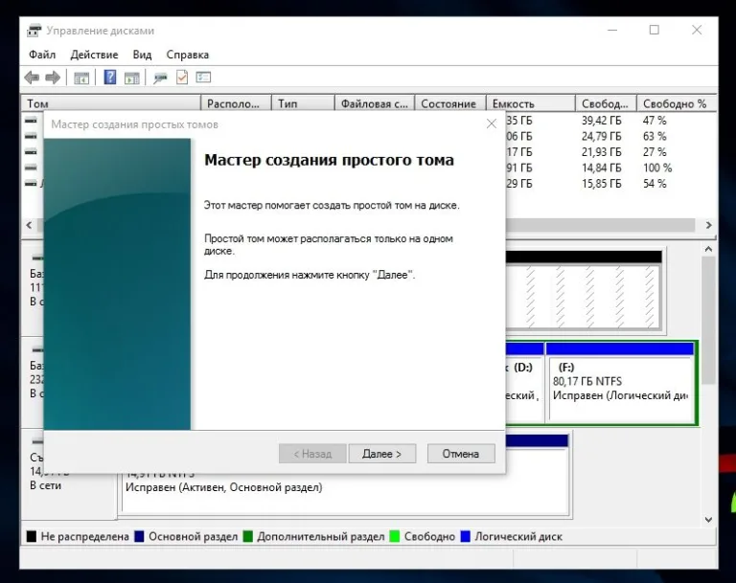The width and height of the screenshot is (736, 583).
Task: Click the vertical scrollbar thumb in disk pane
Action: tap(708, 320)
